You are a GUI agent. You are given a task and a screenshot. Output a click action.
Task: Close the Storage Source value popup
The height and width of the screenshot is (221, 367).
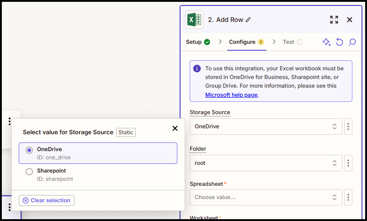pos(175,128)
